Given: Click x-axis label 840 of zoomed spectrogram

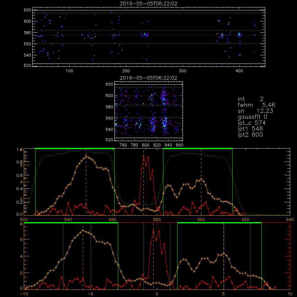Looking at the screenshot, I should click(x=168, y=145).
